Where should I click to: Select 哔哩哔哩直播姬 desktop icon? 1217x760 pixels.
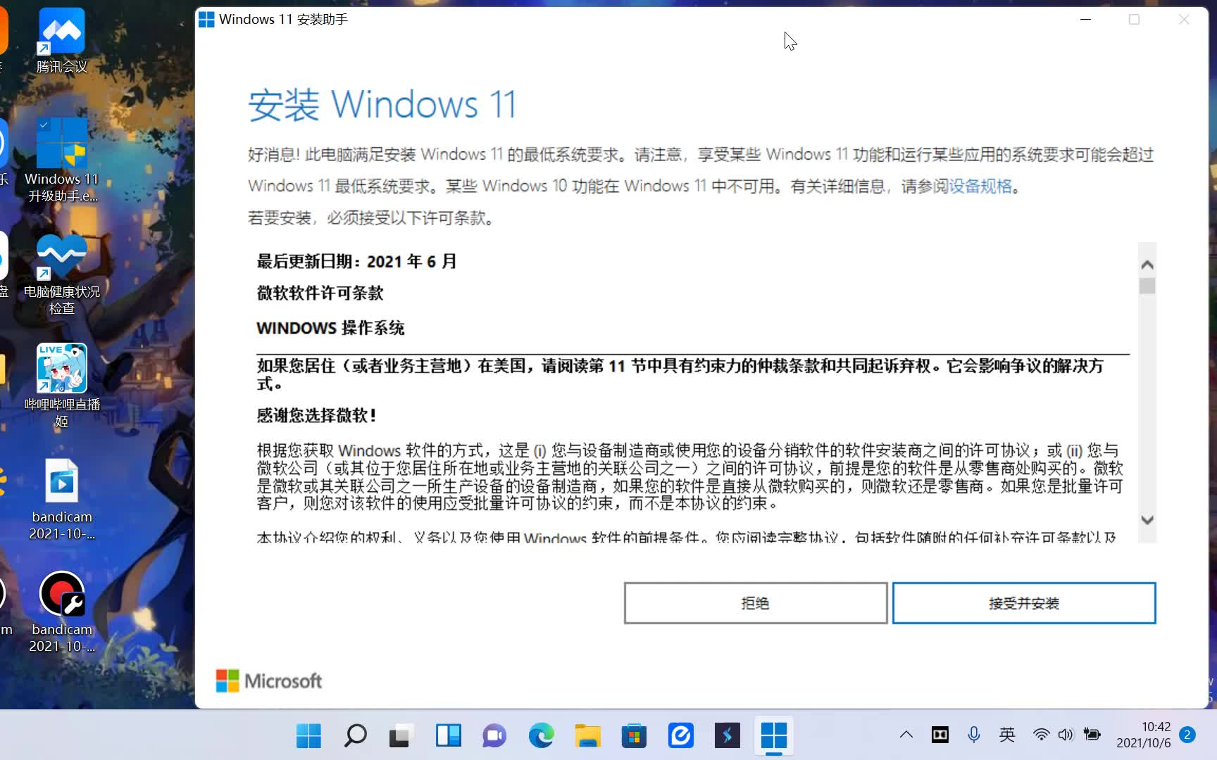(x=62, y=386)
